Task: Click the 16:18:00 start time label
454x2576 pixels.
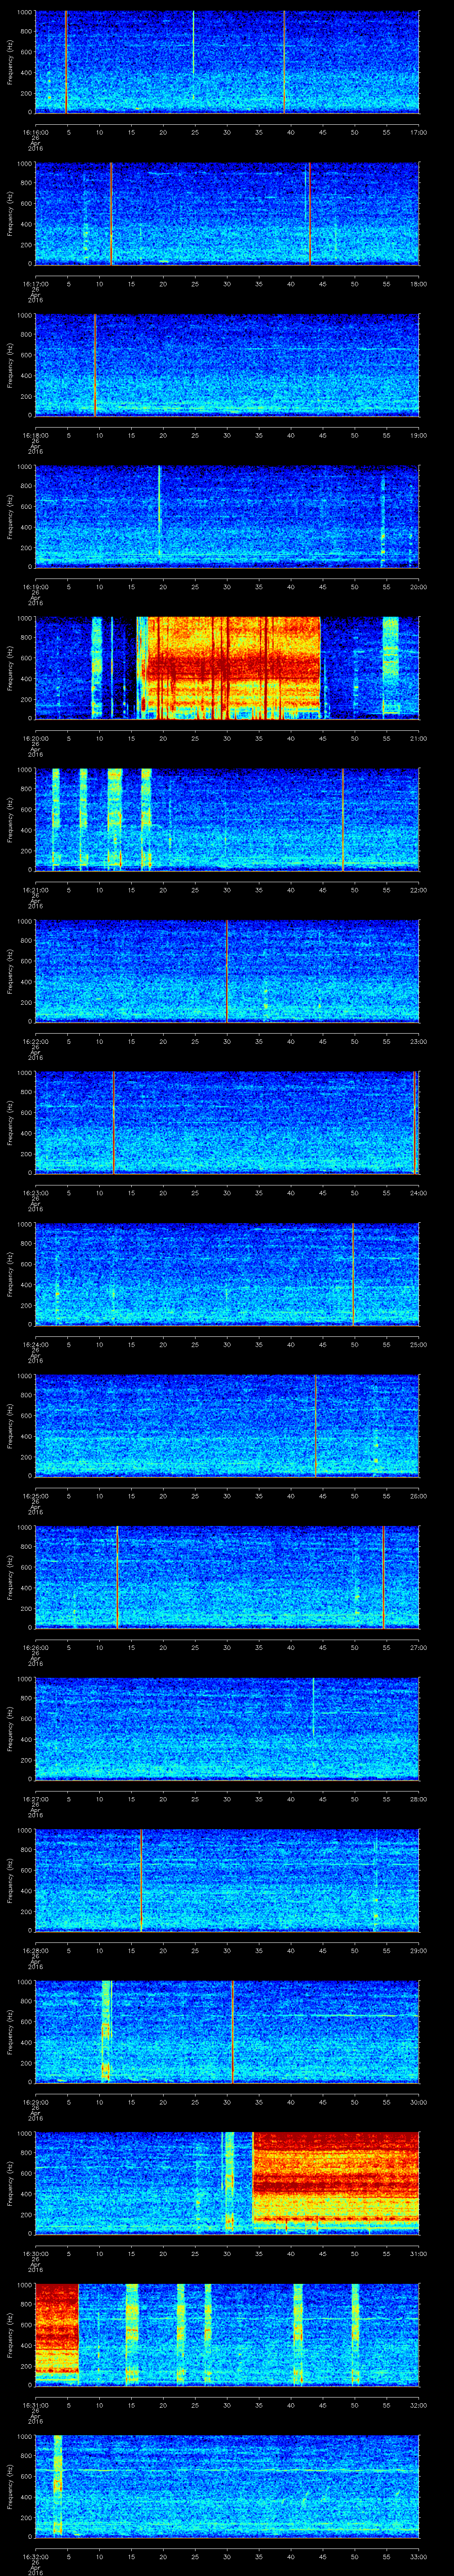Action: [36, 435]
